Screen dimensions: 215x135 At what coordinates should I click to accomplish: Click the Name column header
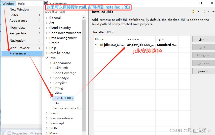[109, 39]
